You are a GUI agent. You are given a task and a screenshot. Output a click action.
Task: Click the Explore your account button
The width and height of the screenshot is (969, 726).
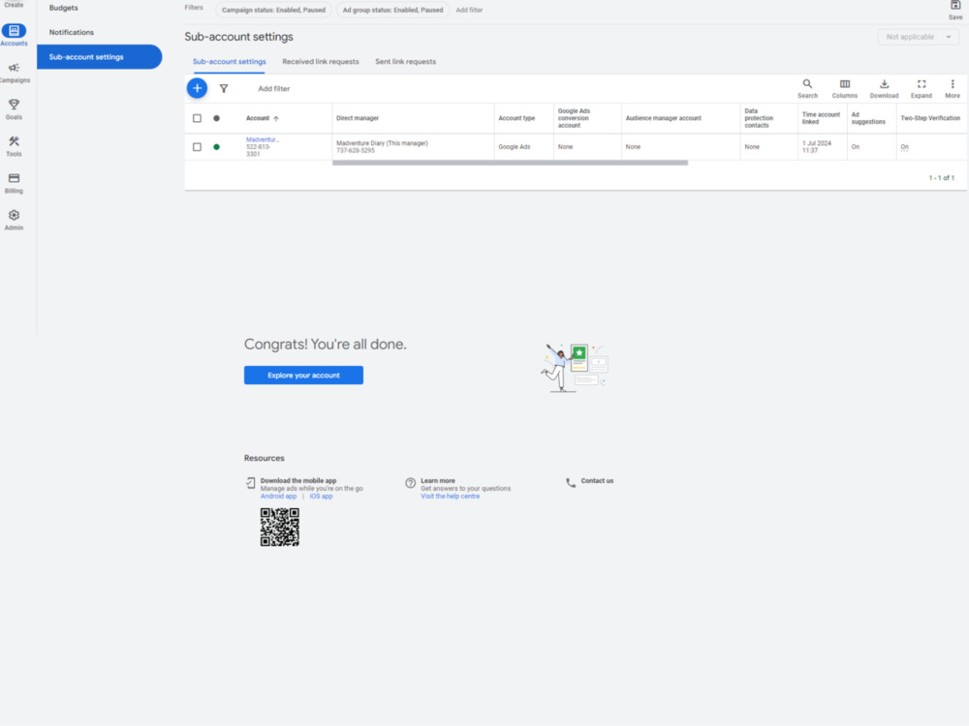[303, 376]
